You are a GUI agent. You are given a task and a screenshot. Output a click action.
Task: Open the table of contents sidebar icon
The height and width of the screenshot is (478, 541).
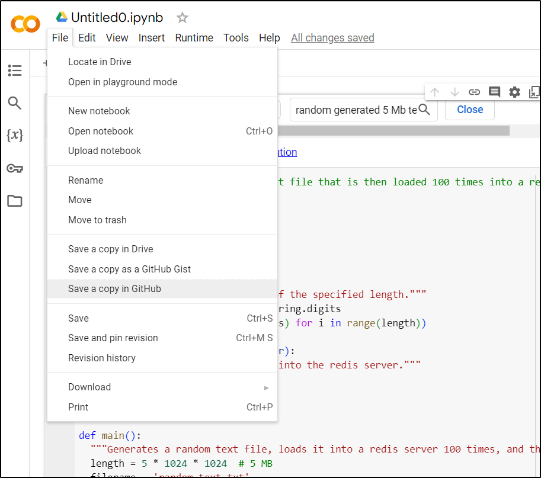14,70
